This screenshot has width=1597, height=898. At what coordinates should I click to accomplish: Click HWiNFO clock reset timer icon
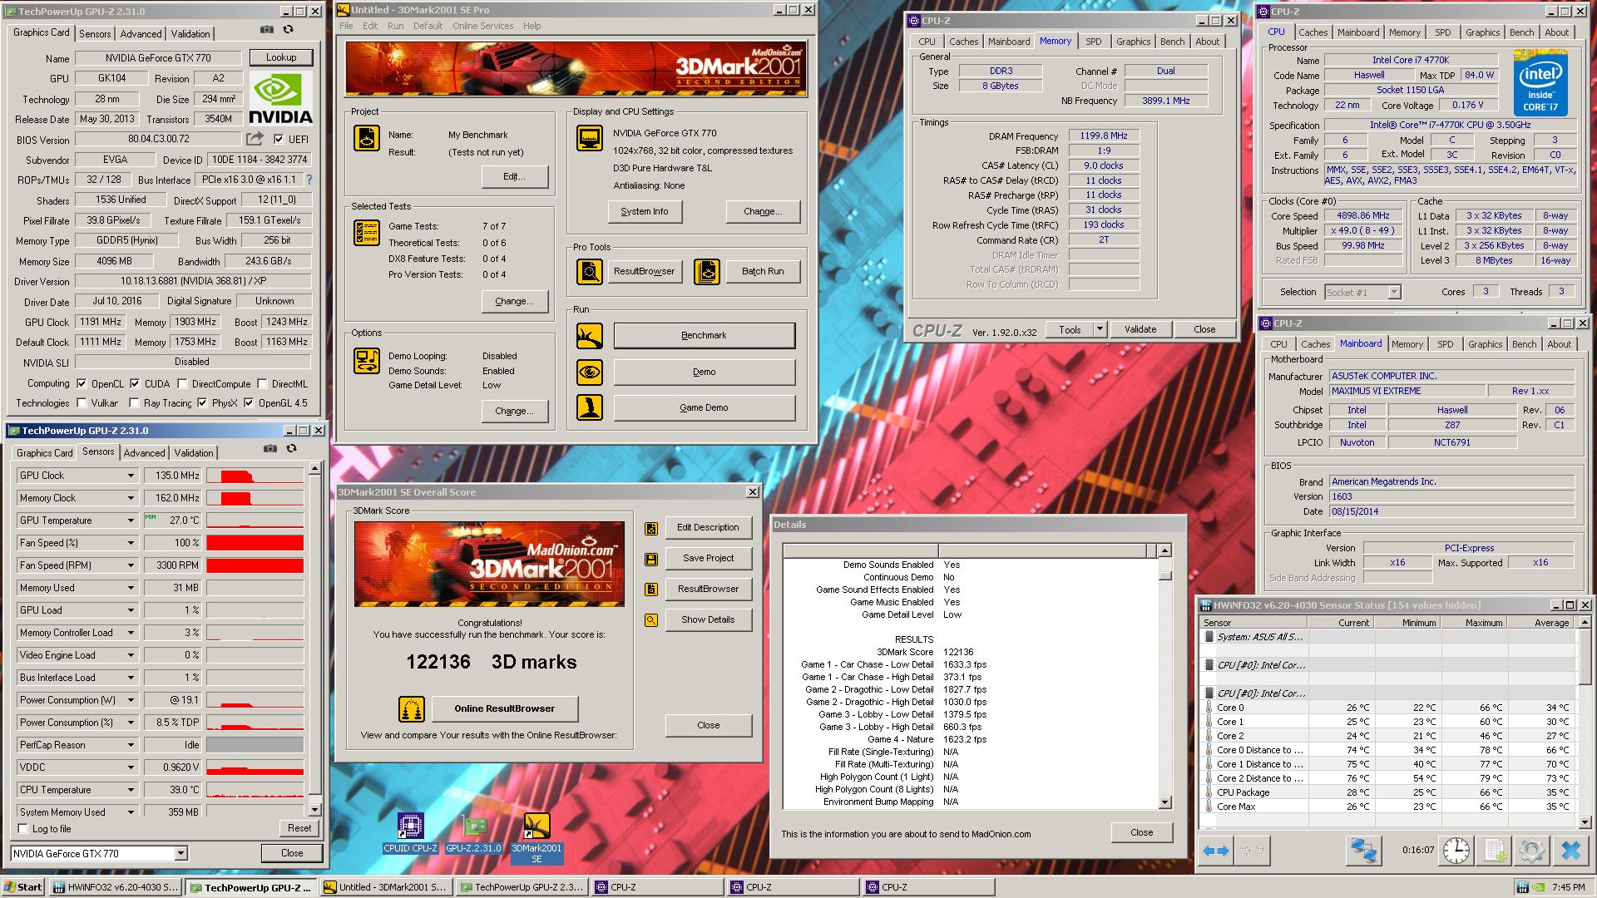(x=1456, y=850)
